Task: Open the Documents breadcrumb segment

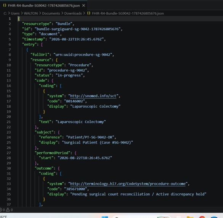Action: tap(51, 13)
